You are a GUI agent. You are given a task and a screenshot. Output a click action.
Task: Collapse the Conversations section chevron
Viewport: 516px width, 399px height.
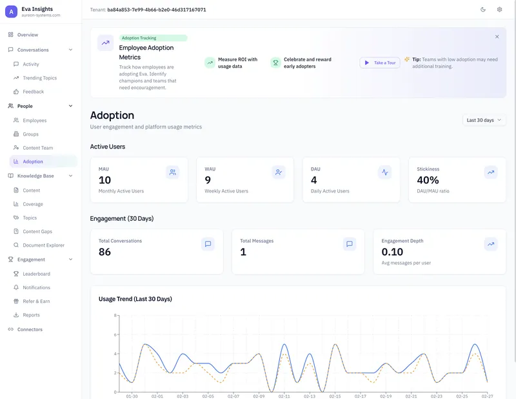(70, 50)
